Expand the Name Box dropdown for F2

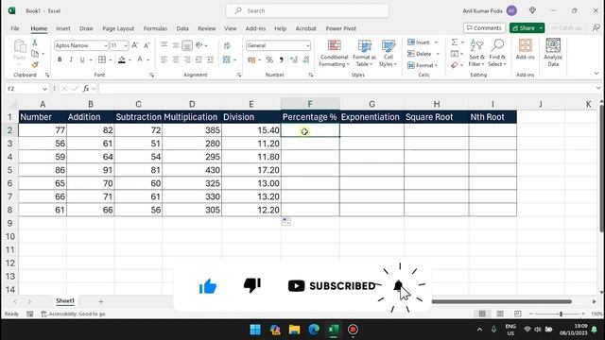click(x=44, y=89)
